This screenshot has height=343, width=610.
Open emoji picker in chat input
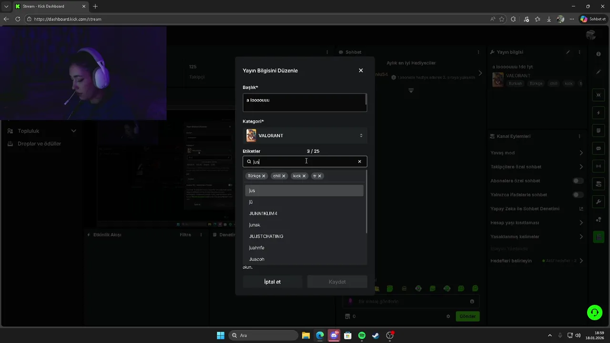click(x=472, y=302)
